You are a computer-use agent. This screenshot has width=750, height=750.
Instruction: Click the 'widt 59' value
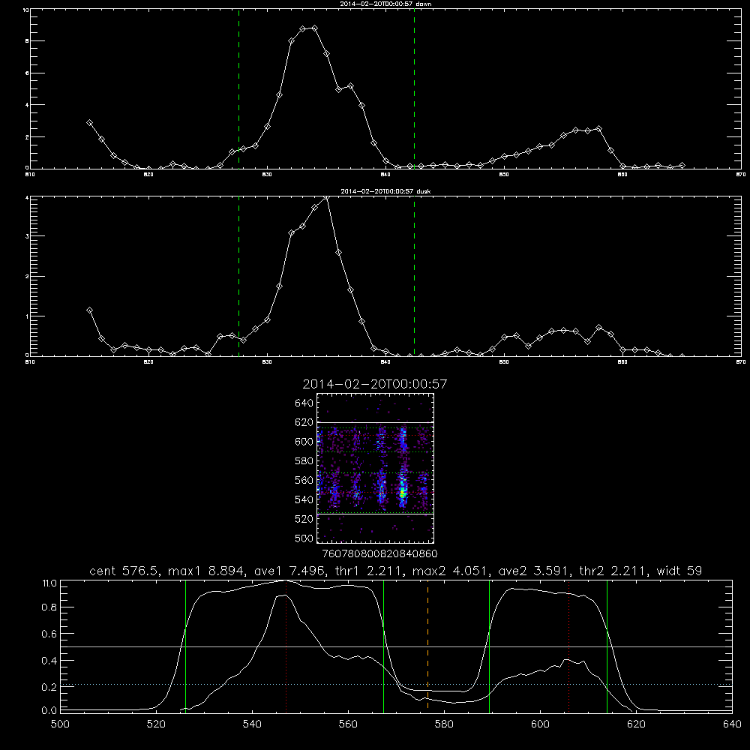coord(679,571)
